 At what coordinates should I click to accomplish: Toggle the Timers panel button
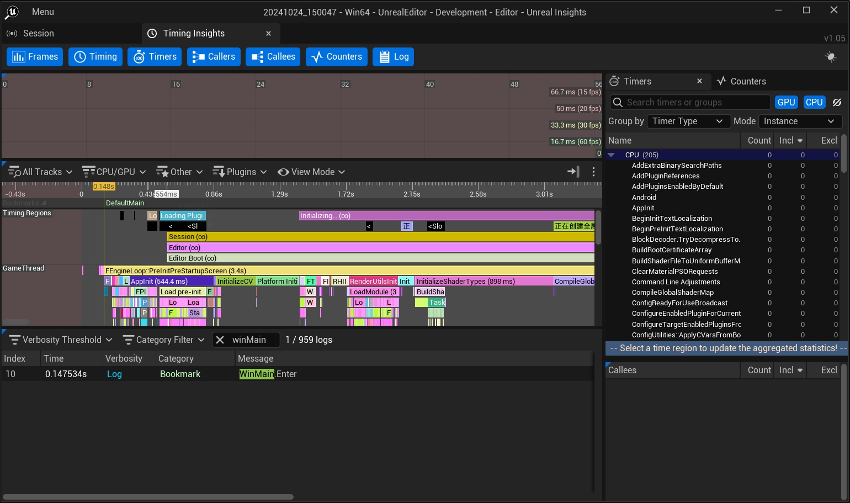(x=155, y=57)
